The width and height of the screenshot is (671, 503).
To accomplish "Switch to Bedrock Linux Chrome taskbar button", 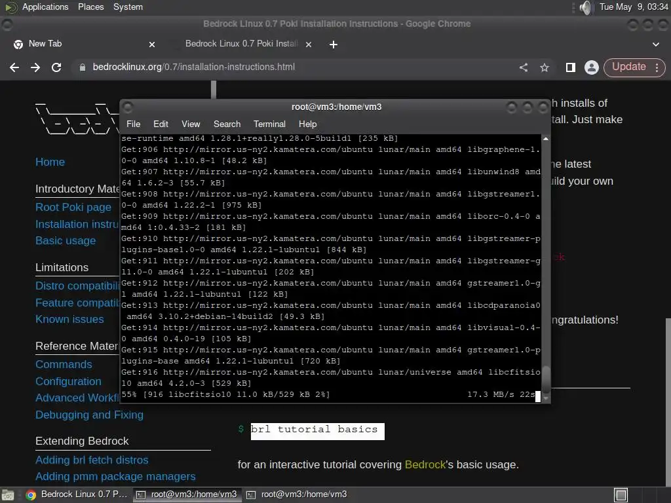I will coord(77,494).
